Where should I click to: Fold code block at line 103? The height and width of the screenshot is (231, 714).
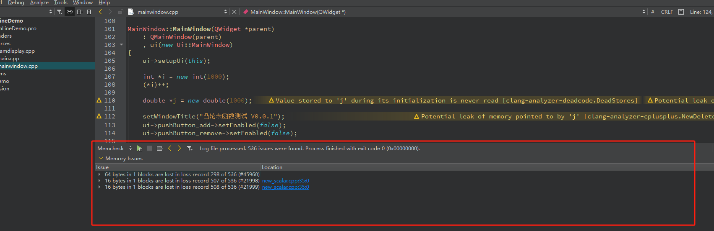[122, 45]
